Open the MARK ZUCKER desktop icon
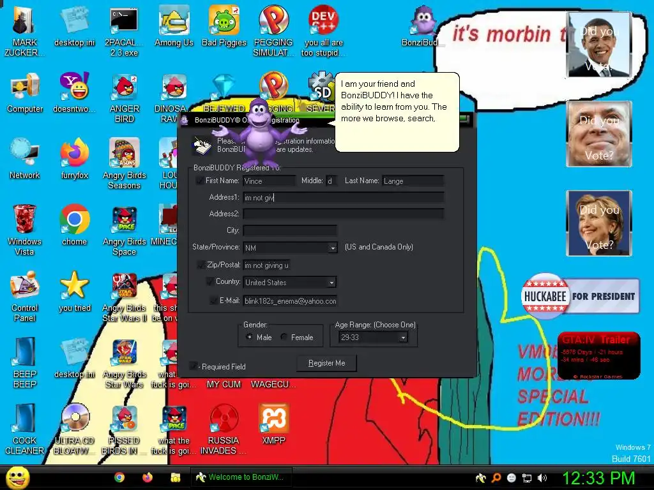654x490 pixels. (x=25, y=31)
